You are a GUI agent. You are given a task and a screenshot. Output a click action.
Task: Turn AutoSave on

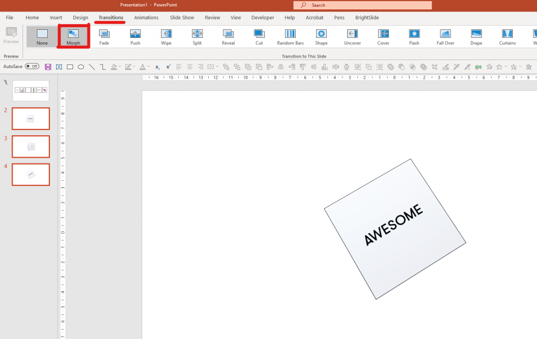click(x=31, y=67)
